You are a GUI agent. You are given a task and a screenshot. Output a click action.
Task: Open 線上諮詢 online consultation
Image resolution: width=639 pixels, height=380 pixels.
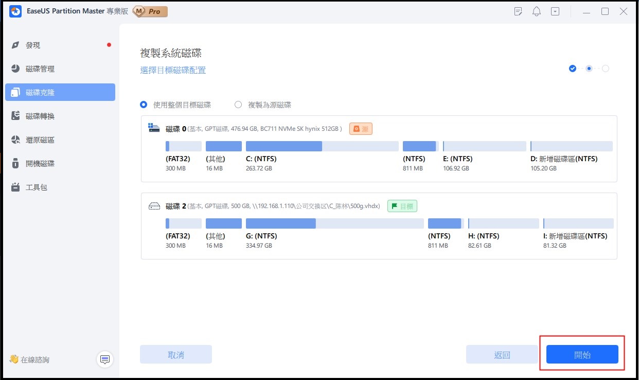31,359
